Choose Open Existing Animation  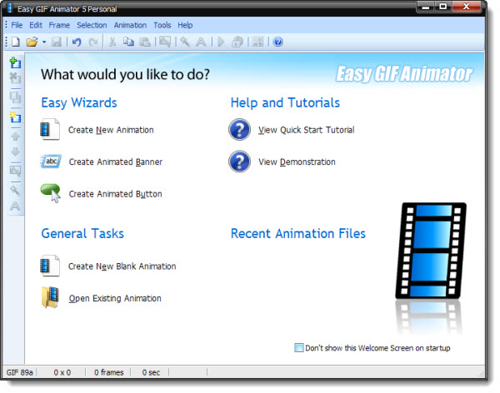114,298
